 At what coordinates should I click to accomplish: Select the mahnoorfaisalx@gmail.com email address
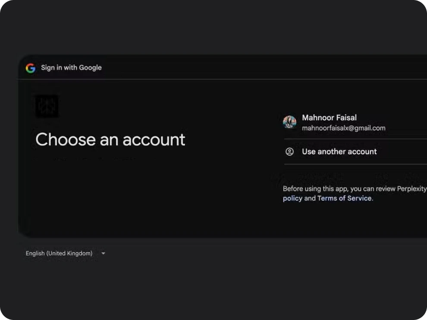(x=343, y=128)
